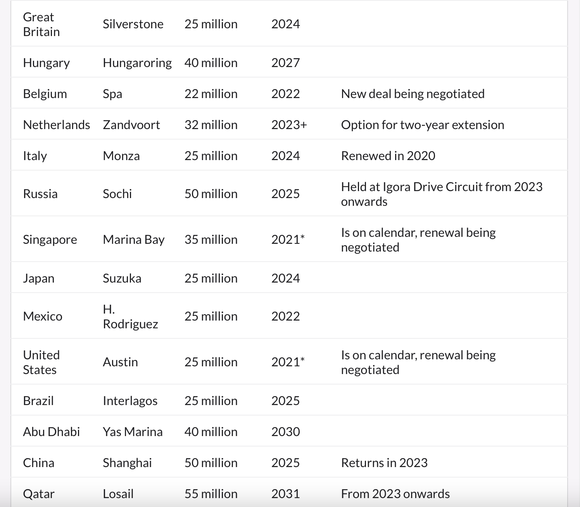
Task: Click 'Returns in 2023' note
Action: [x=384, y=463]
